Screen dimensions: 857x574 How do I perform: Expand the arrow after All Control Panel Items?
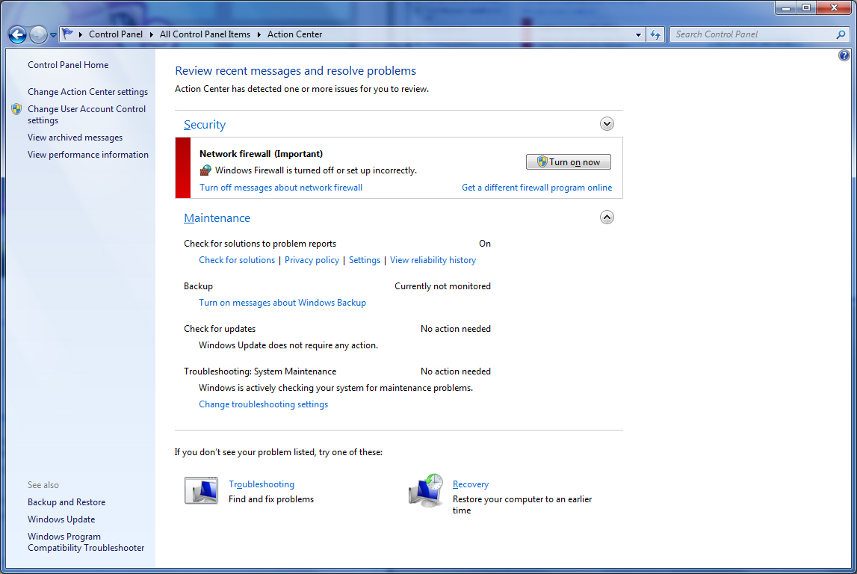pyautogui.click(x=259, y=34)
